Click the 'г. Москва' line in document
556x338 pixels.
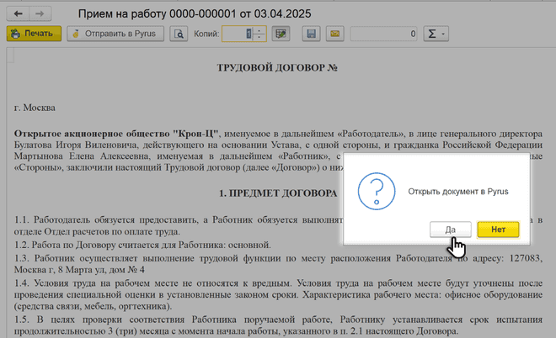35,108
